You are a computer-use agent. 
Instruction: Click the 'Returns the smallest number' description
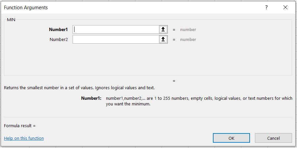point(79,88)
